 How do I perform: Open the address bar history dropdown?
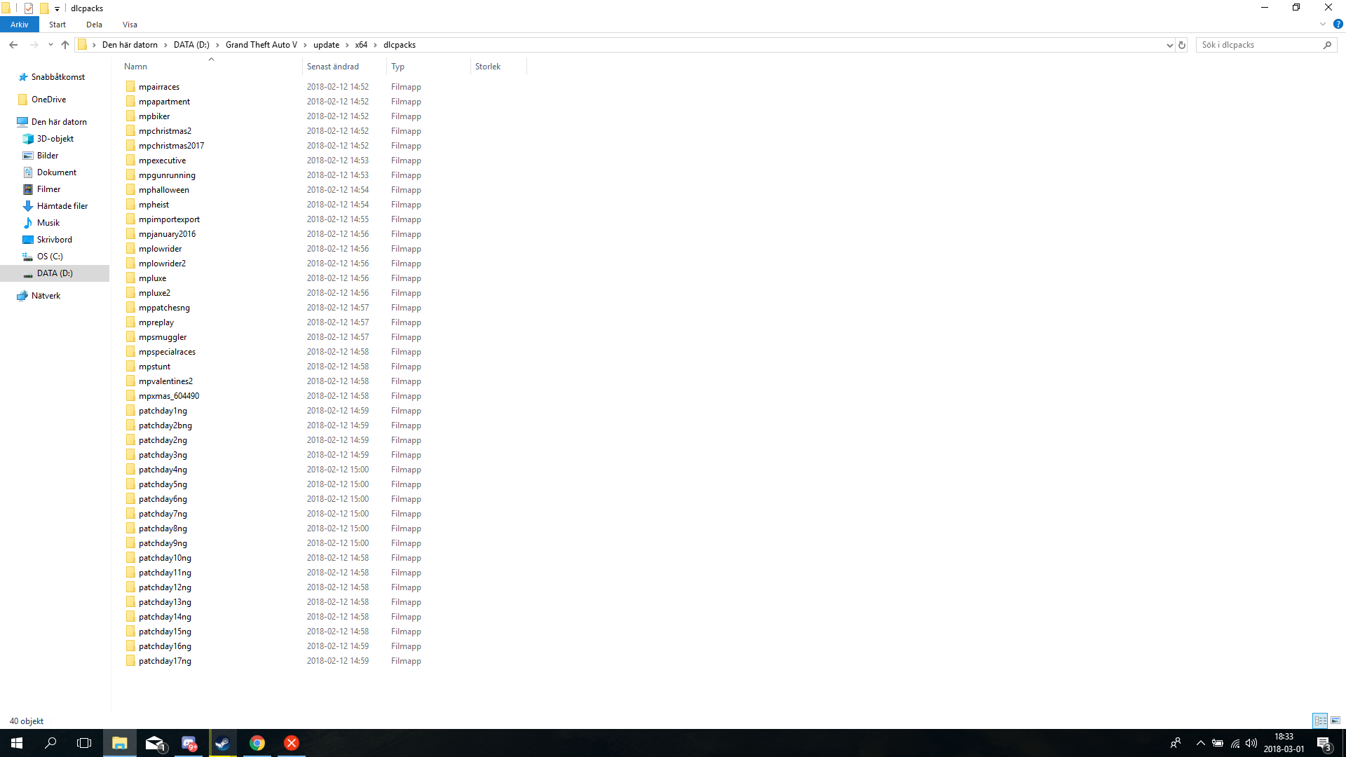pos(1169,45)
